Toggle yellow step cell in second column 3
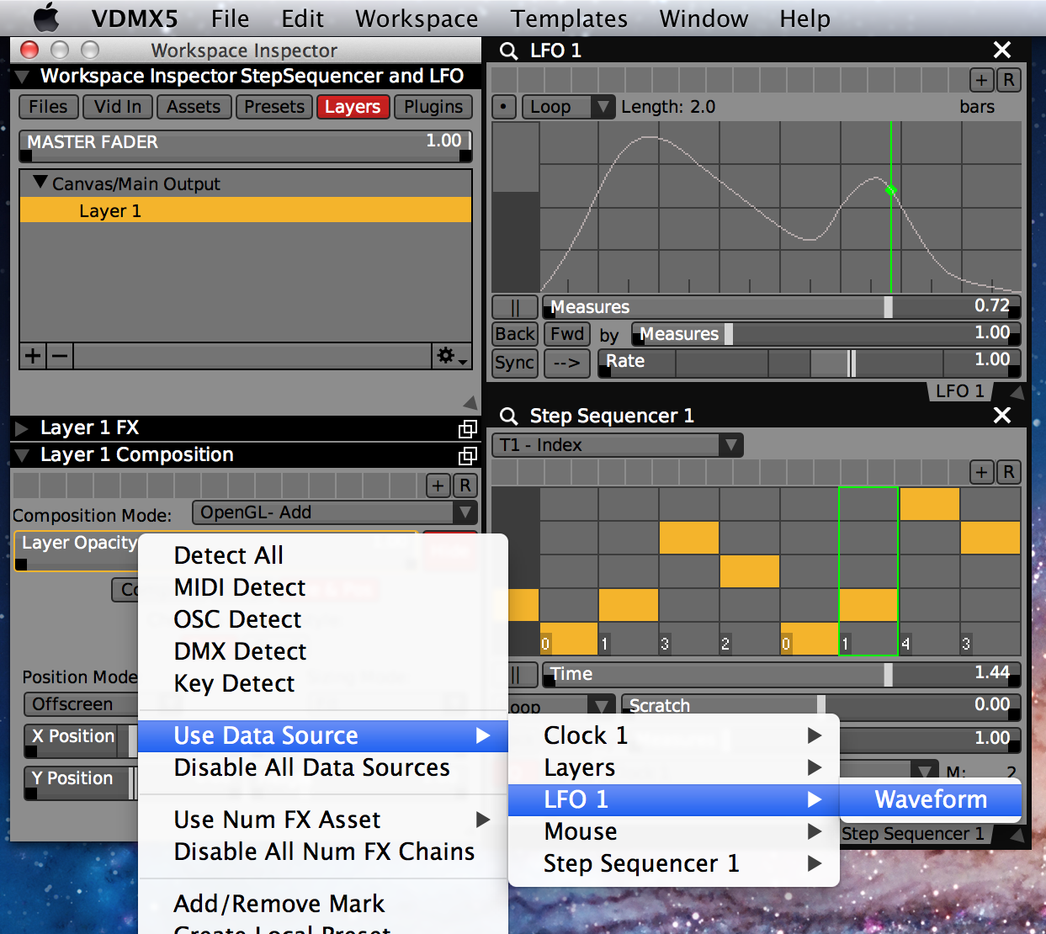 [x=990, y=538]
